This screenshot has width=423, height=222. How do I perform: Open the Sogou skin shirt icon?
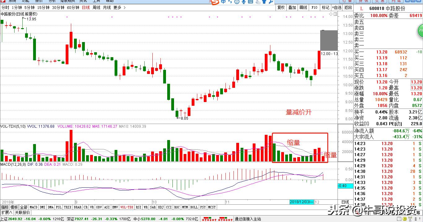click(x=264, y=2)
